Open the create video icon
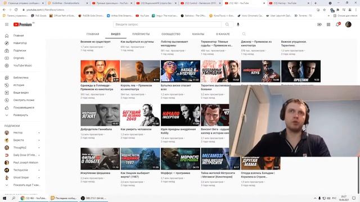The height and width of the screenshot is (202, 360). point(319,25)
